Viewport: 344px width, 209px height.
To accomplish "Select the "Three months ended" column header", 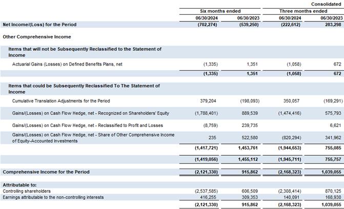I will click(x=303, y=11).
